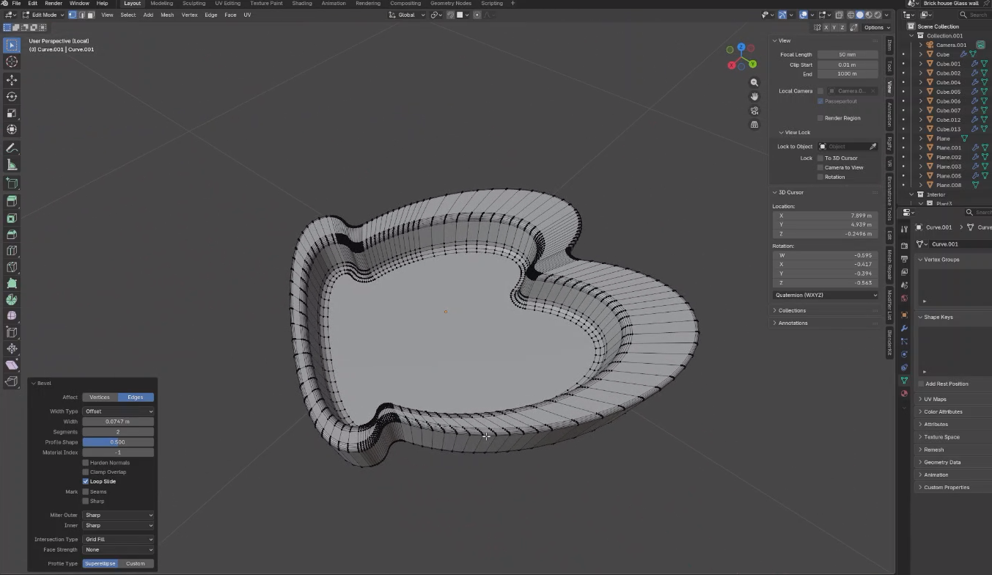Pick the Annotate tool

[11, 147]
